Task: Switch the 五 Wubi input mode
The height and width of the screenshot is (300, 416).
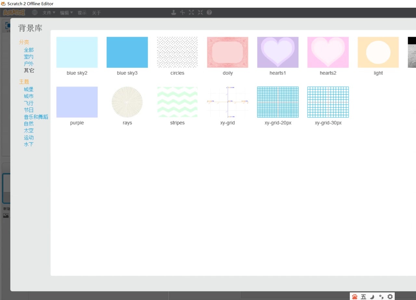Action: 363,296
